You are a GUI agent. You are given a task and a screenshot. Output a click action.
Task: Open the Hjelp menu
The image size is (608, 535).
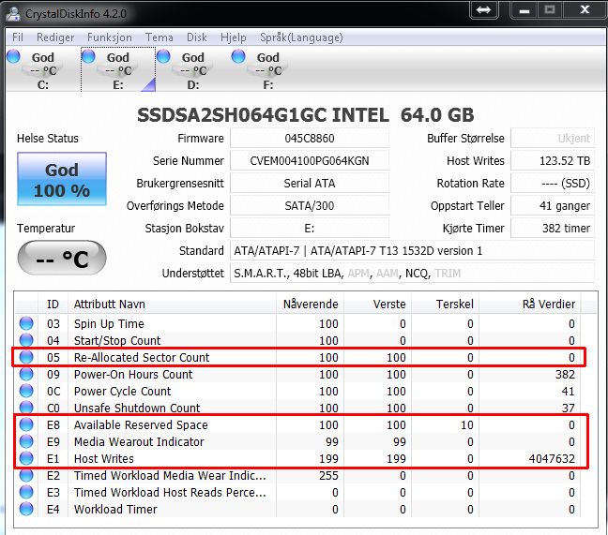[233, 37]
